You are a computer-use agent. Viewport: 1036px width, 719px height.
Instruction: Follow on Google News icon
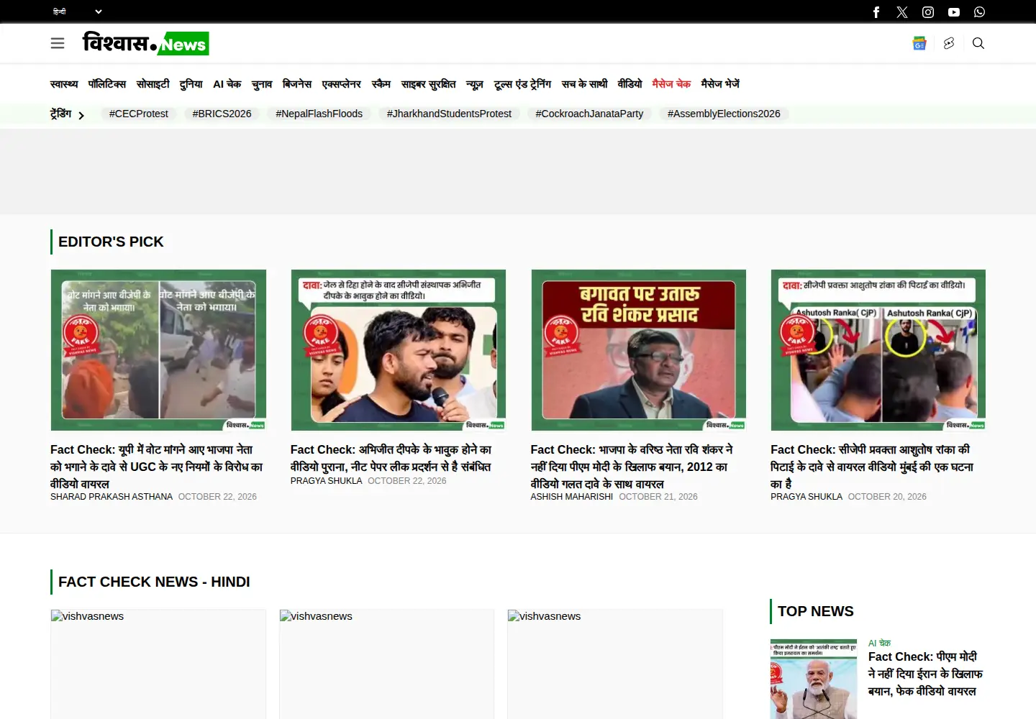[919, 43]
